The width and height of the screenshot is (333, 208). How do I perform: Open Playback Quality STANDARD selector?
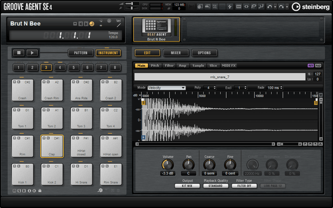point(215,186)
